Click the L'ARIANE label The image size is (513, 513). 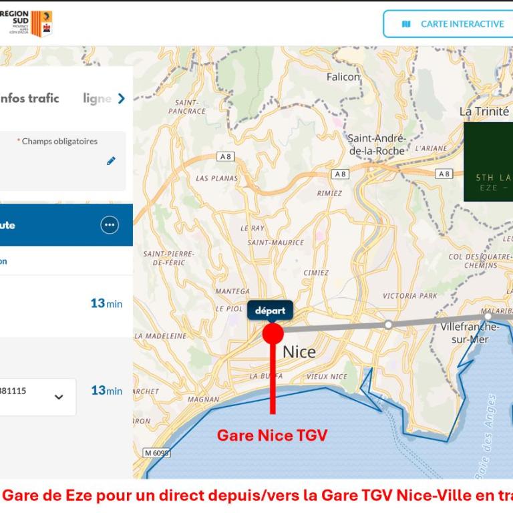click(432, 148)
